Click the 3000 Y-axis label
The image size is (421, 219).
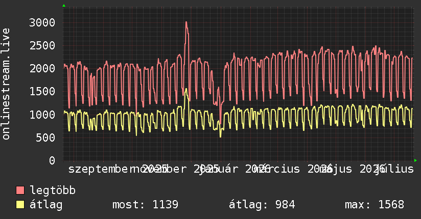(x=42, y=22)
